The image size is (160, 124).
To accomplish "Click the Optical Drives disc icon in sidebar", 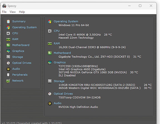I will pos(8,63).
